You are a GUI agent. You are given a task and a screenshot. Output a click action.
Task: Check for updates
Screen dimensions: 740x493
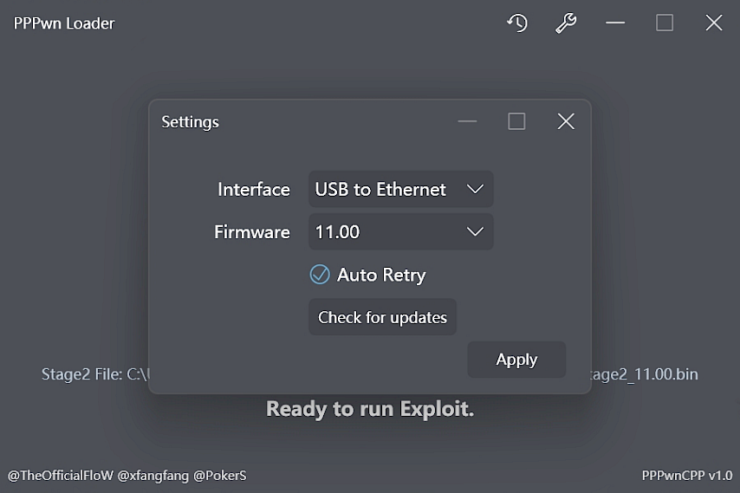tap(382, 317)
